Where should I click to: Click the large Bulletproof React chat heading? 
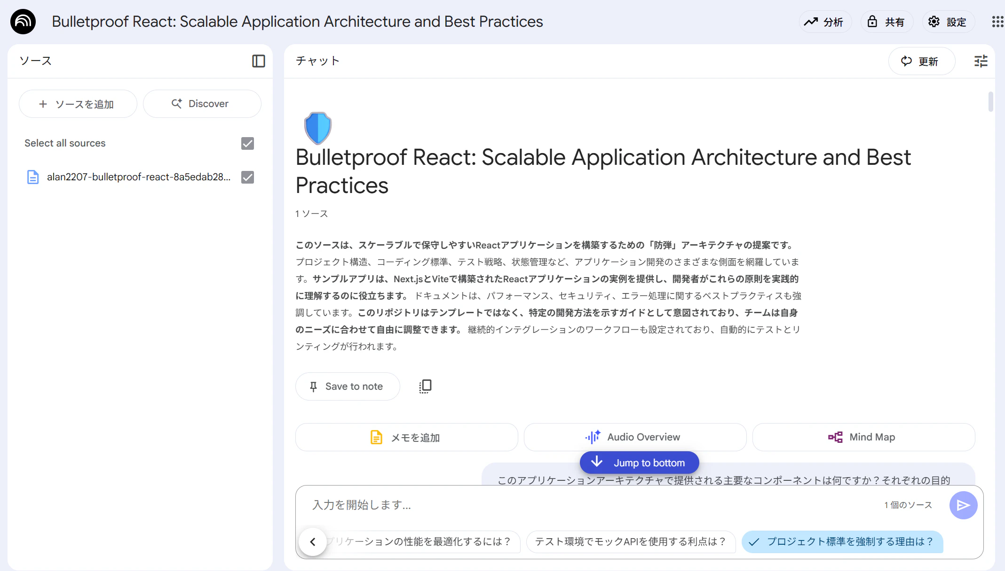(603, 171)
